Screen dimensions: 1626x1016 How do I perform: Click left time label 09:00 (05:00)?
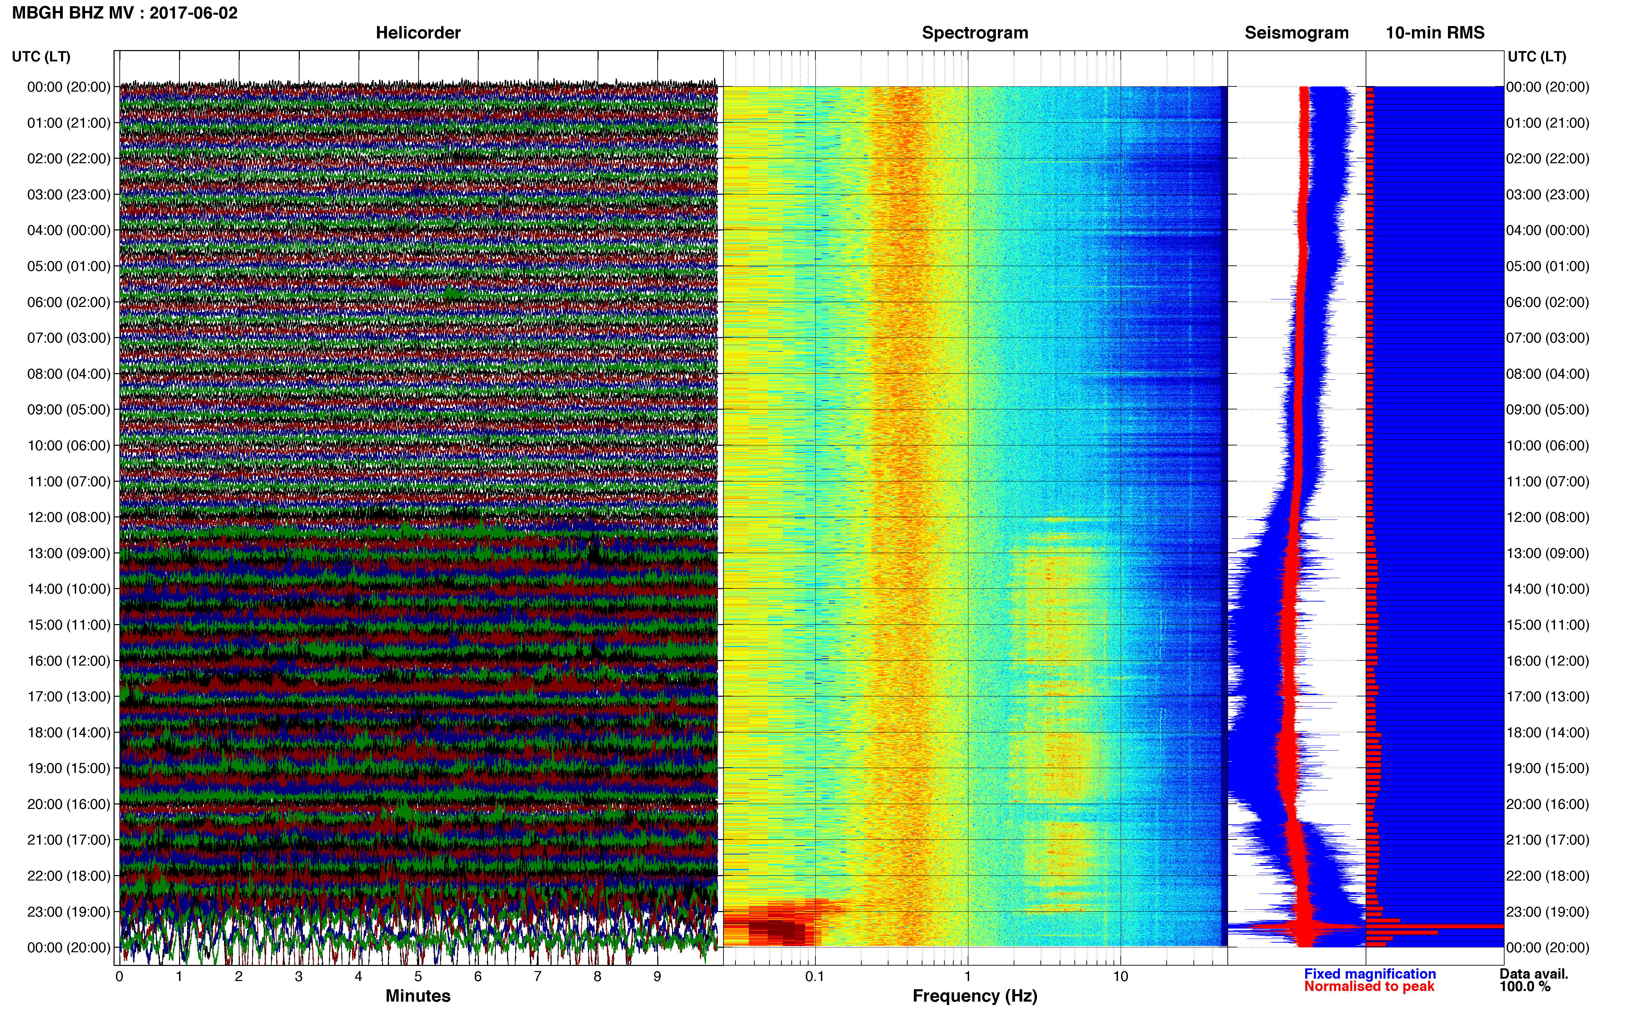click(x=69, y=410)
